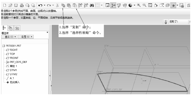192x97 pixels.
Task: Choose the Paste Special icon
Action: (x=75, y=5)
